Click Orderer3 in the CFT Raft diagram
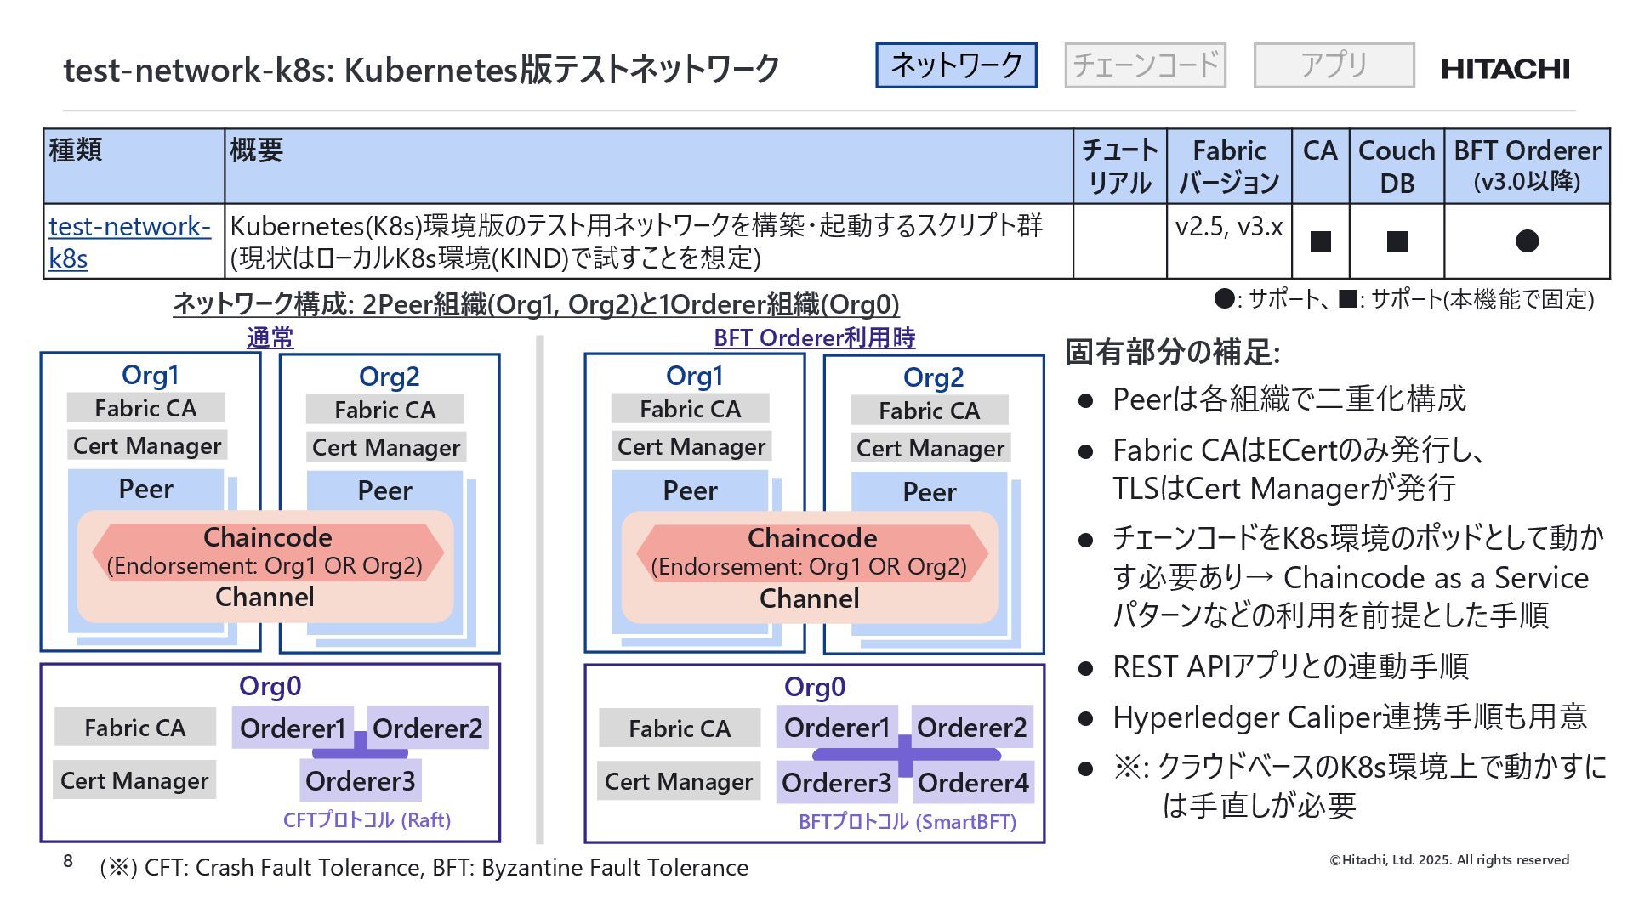The image size is (1633, 918). point(361,780)
